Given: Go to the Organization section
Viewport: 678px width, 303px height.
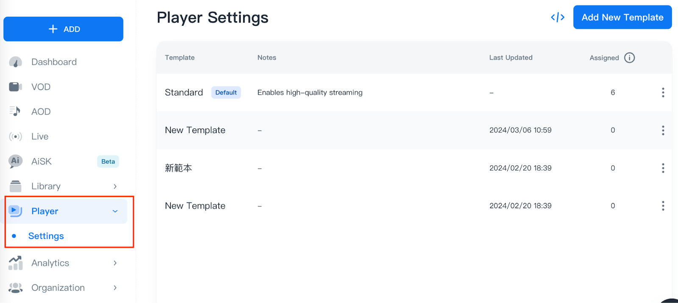Looking at the screenshot, I should [58, 288].
